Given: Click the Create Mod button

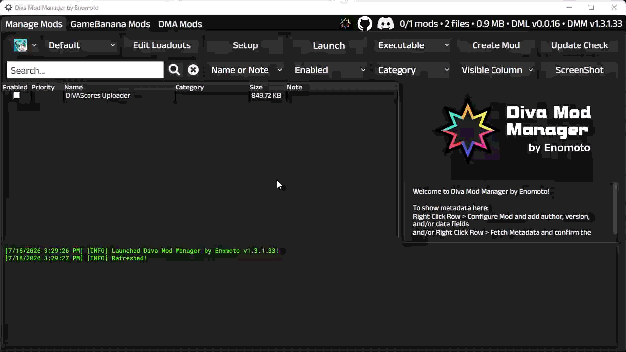Looking at the screenshot, I should pos(496,45).
